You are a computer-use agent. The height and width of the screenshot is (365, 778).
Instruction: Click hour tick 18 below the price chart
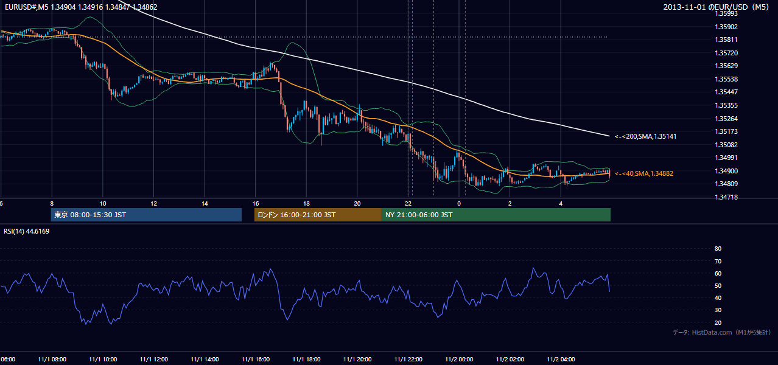point(306,204)
